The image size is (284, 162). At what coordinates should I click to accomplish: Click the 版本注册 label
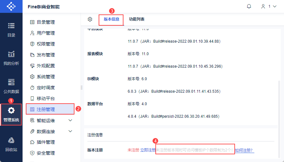[95, 150]
